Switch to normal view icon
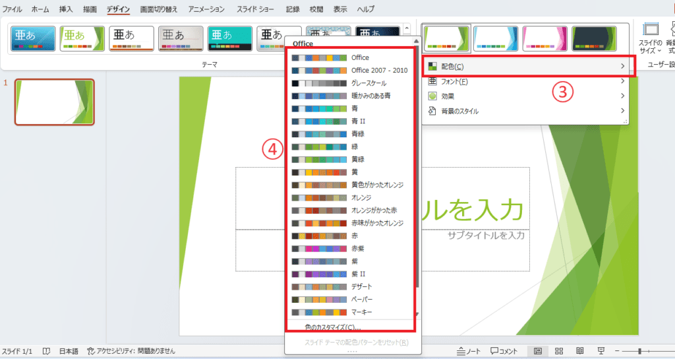The image size is (675, 359). pos(538,351)
